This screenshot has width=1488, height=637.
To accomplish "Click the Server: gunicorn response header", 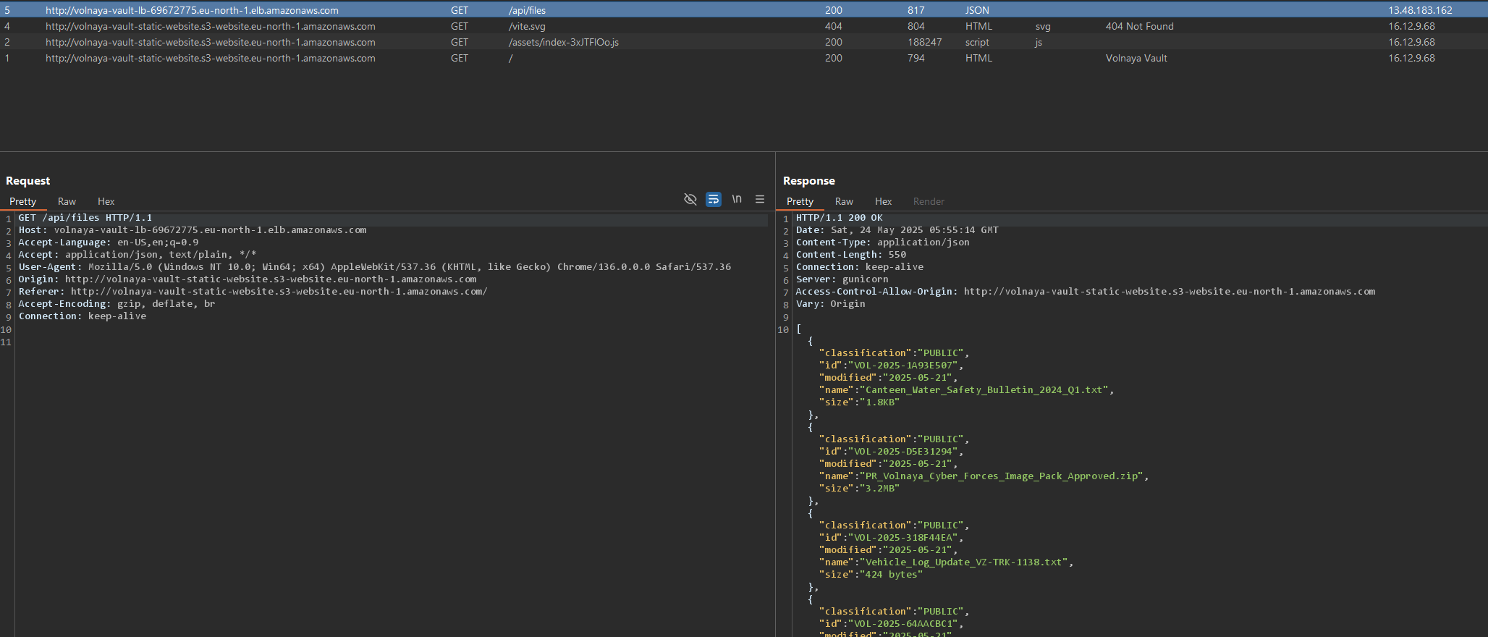I will tap(842, 279).
